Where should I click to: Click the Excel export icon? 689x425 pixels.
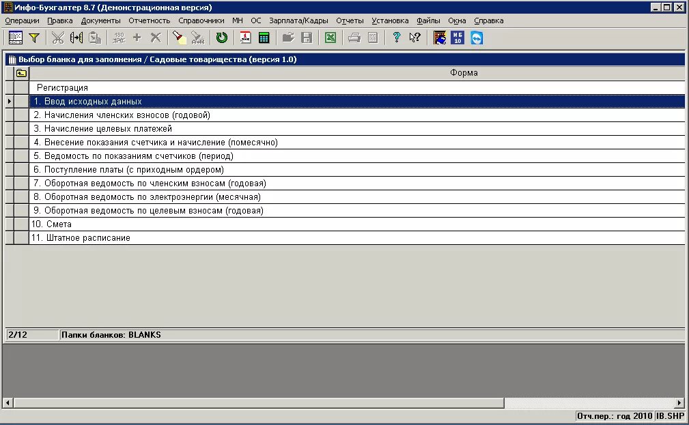coord(331,38)
